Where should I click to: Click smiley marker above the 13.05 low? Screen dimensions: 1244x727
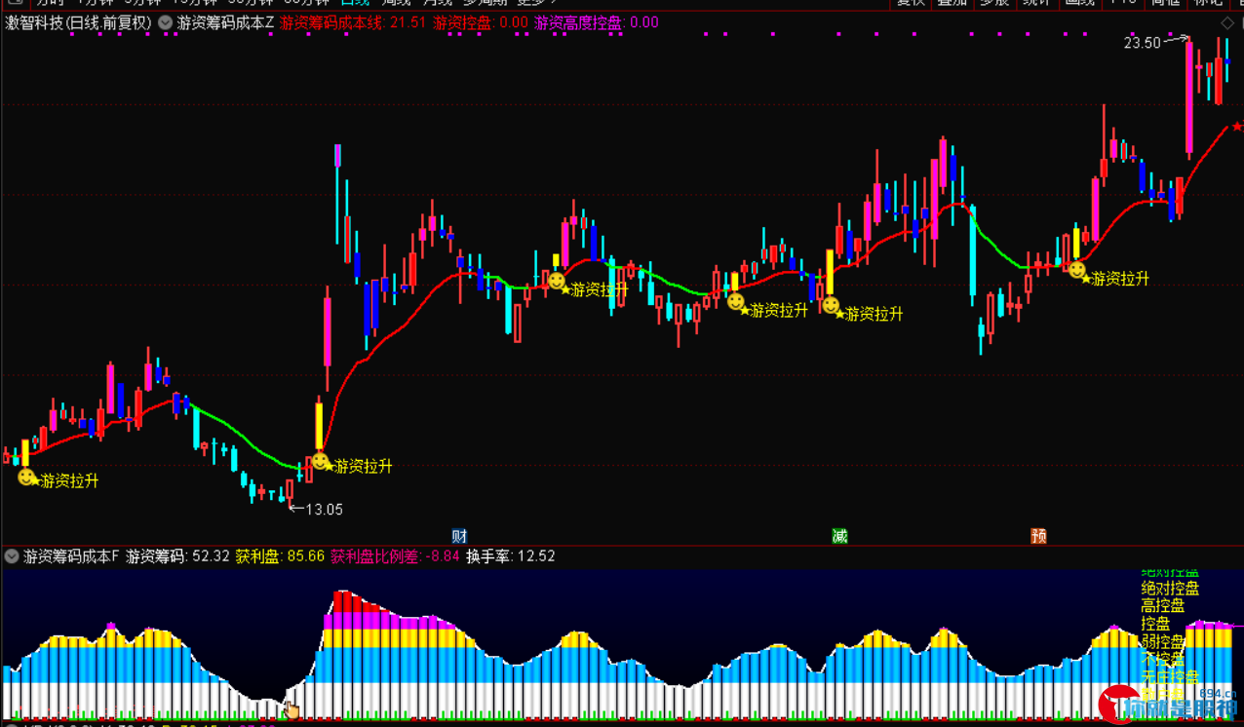point(320,461)
